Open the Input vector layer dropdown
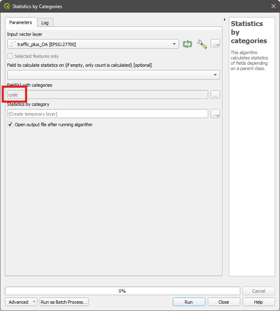Viewport: 280px width, 311px height. pyautogui.click(x=93, y=44)
